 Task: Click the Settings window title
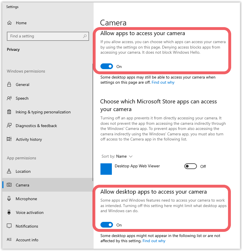12,7
